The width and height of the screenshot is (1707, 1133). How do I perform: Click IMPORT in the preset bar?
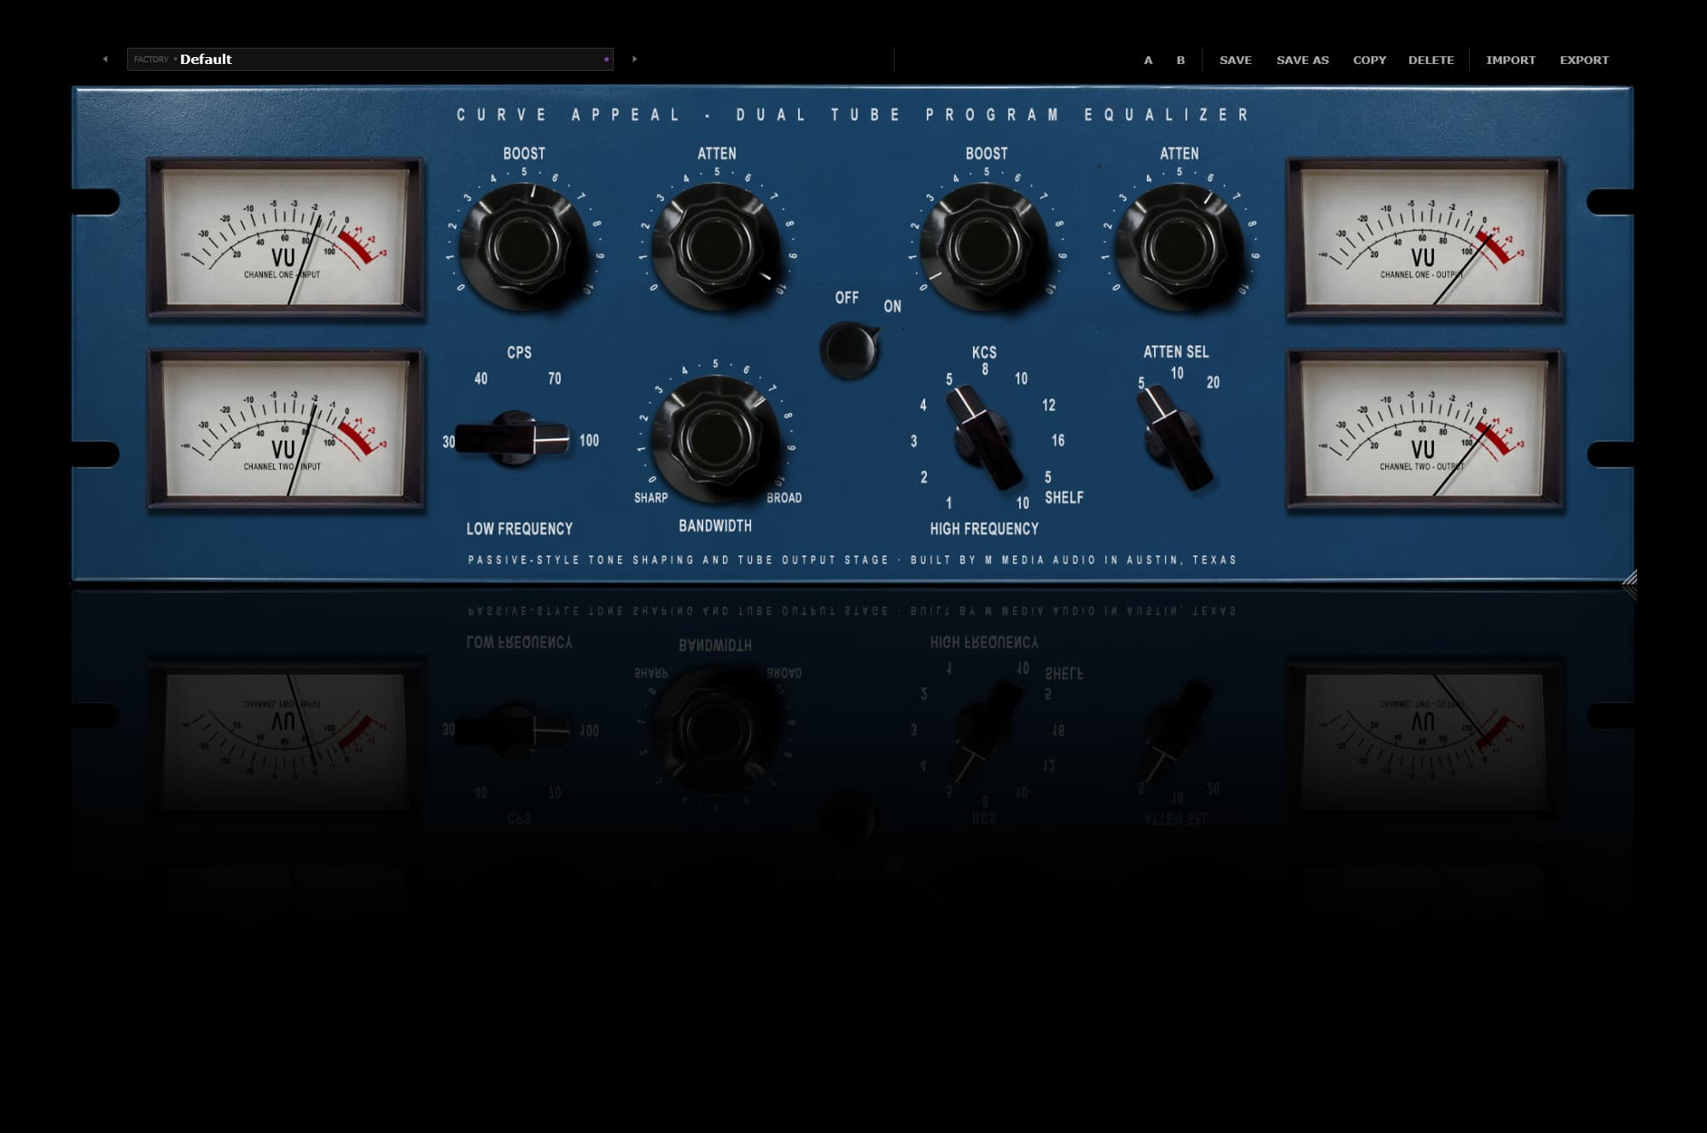pyautogui.click(x=1510, y=60)
